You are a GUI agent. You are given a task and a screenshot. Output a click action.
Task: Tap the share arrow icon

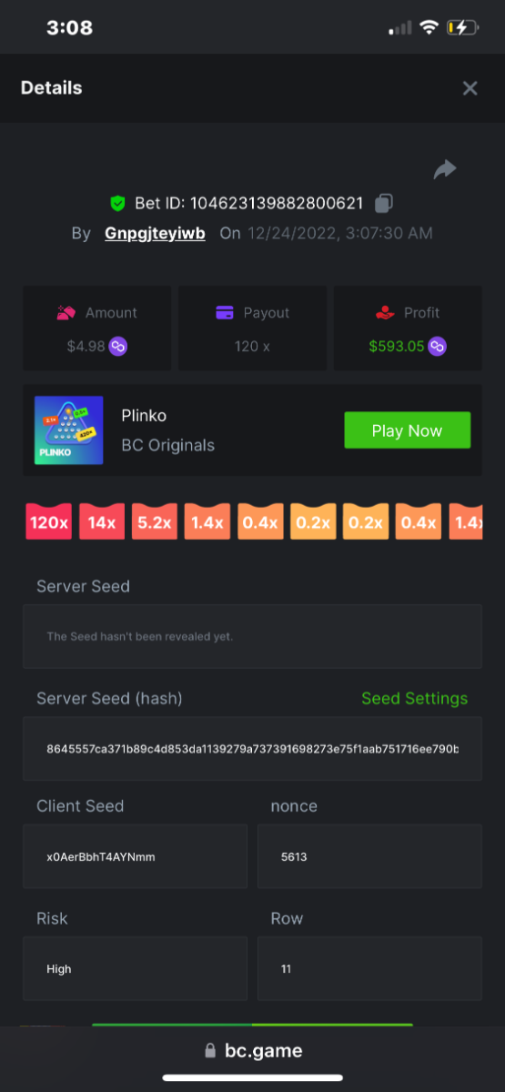[445, 169]
